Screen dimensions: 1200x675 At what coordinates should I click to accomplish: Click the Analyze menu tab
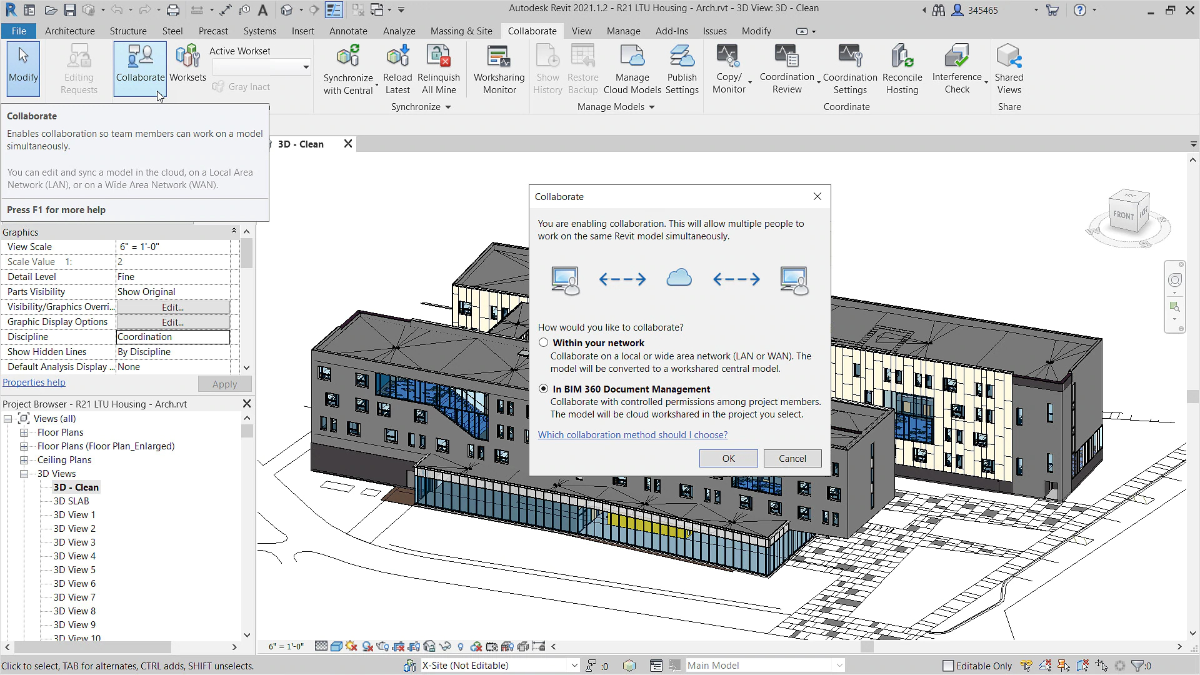click(x=399, y=31)
